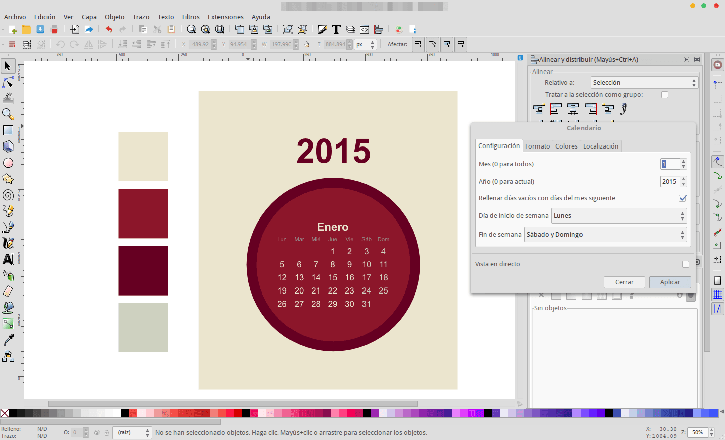Check 'Tratar a la selección como grupo'
The image size is (725, 440).
pyautogui.click(x=664, y=94)
